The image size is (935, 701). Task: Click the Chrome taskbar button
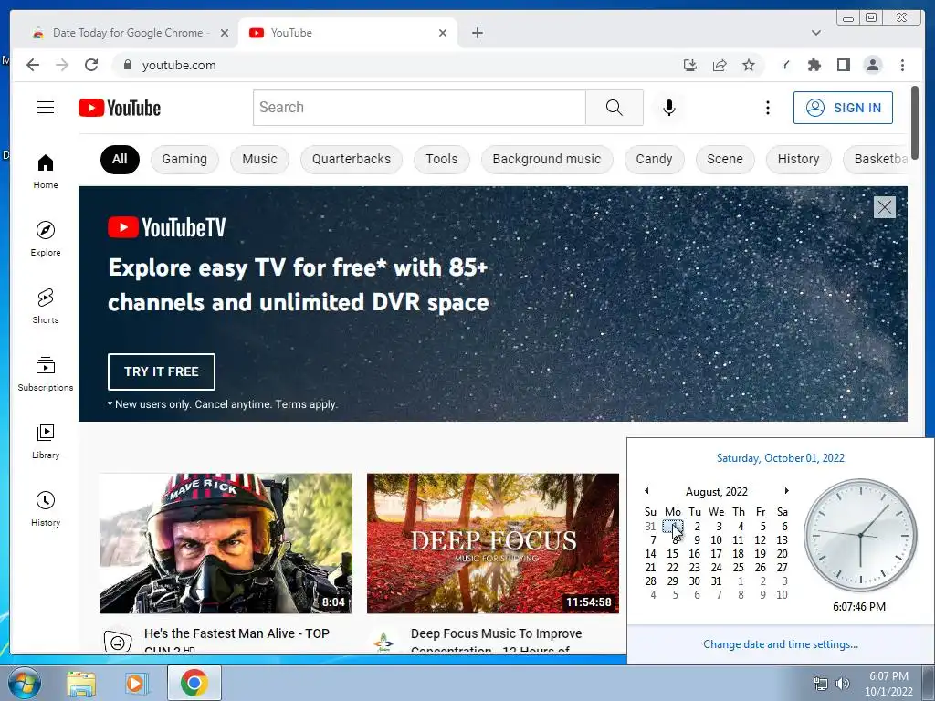[194, 683]
